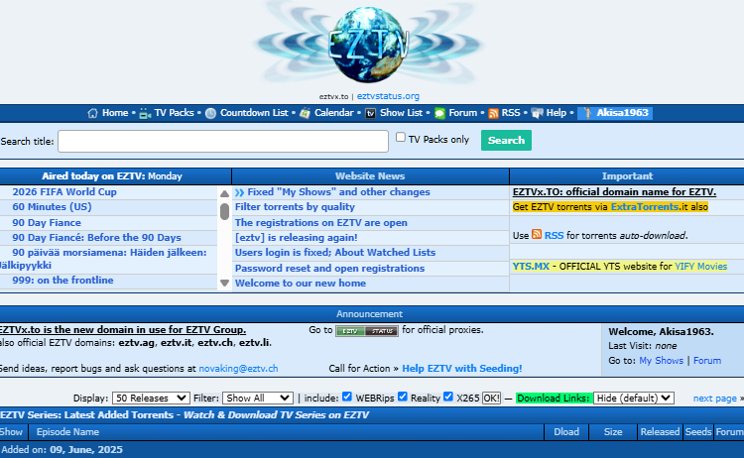Image resolution: width=744 pixels, height=458 pixels.
Task: Open Filter torrents by quality news
Action: [295, 207]
